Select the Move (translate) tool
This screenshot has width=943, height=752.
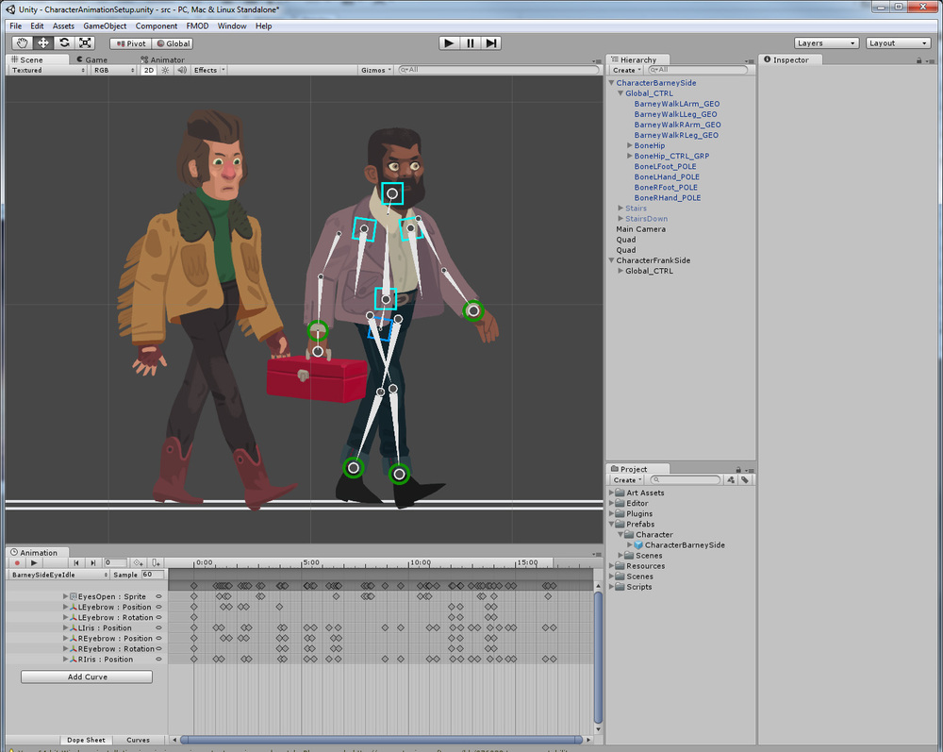[43, 43]
